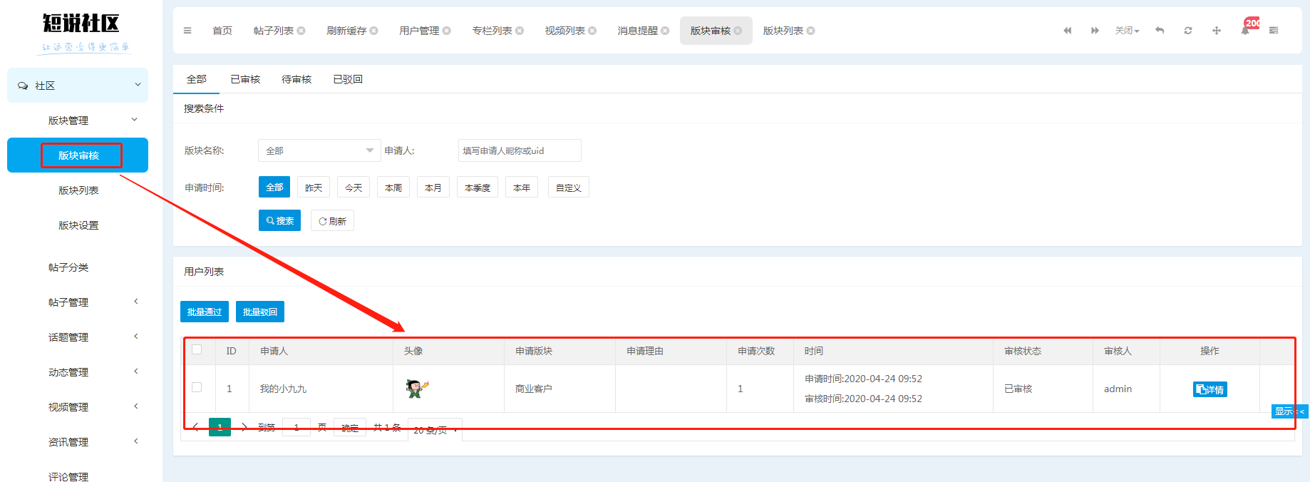Tick the checkbox for row ID 1
1310x482 pixels.
[197, 388]
